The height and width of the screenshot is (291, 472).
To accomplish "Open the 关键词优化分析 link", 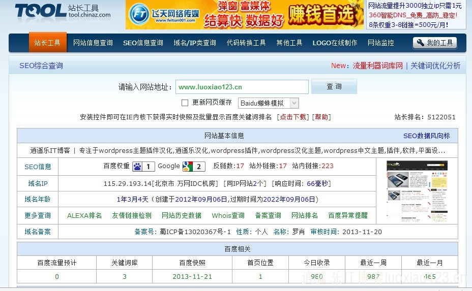I will click(435, 66).
